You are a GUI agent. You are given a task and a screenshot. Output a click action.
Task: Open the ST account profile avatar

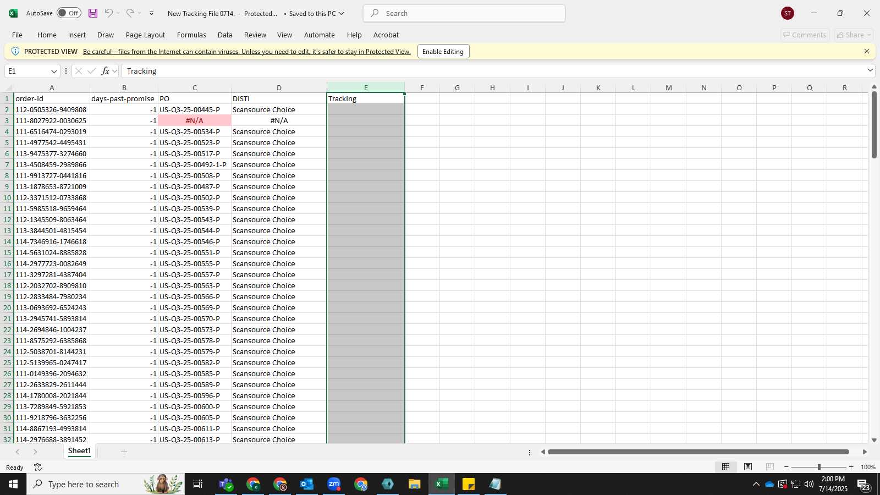point(788,13)
